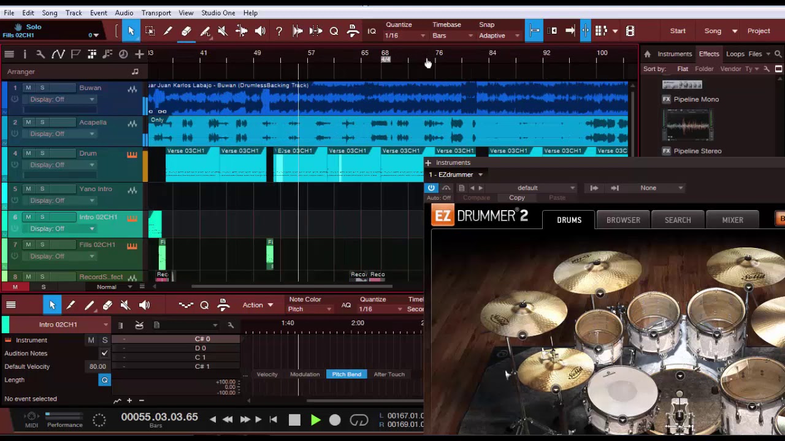Screen dimensions: 785x441
Task: Sort browser by Folder
Action: (704, 69)
